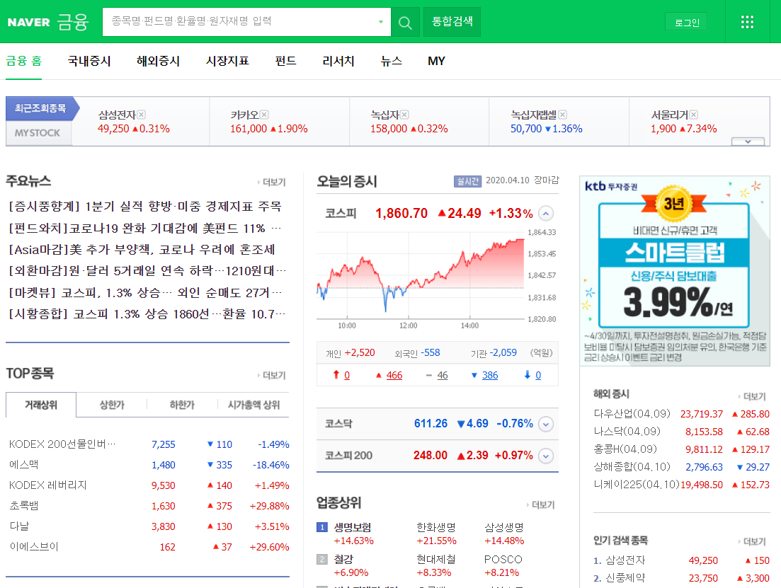The width and height of the screenshot is (781, 588).
Task: Expand the 코스피 200 chart panel
Action: pyautogui.click(x=546, y=456)
